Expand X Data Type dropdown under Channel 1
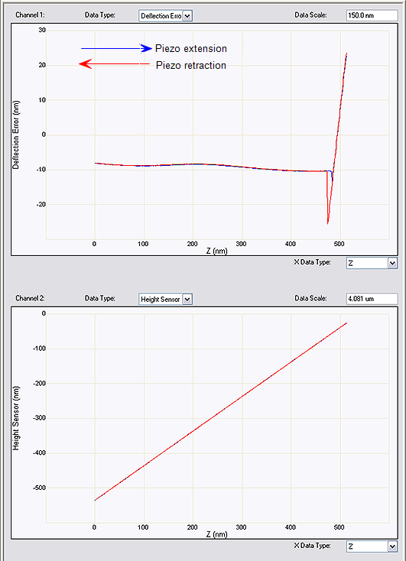 click(392, 264)
